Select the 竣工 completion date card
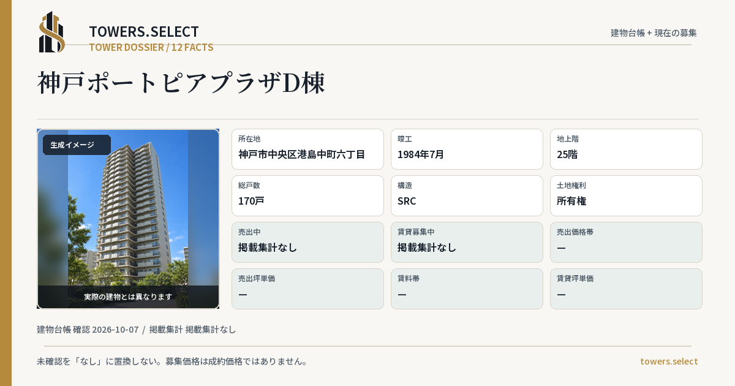This screenshot has width=735, height=386. tap(467, 149)
